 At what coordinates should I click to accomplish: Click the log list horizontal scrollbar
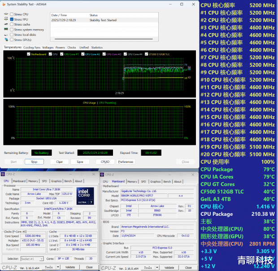pyautogui.click(x=104, y=39)
